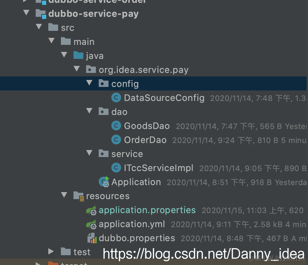Select the test folder label
Screen dimensions: 308x265
click(x=82, y=252)
